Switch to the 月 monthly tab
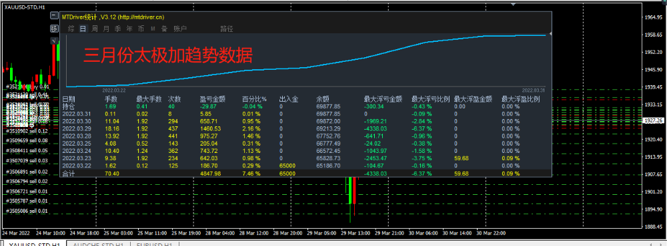The height and width of the screenshot is (246, 667). point(106,29)
